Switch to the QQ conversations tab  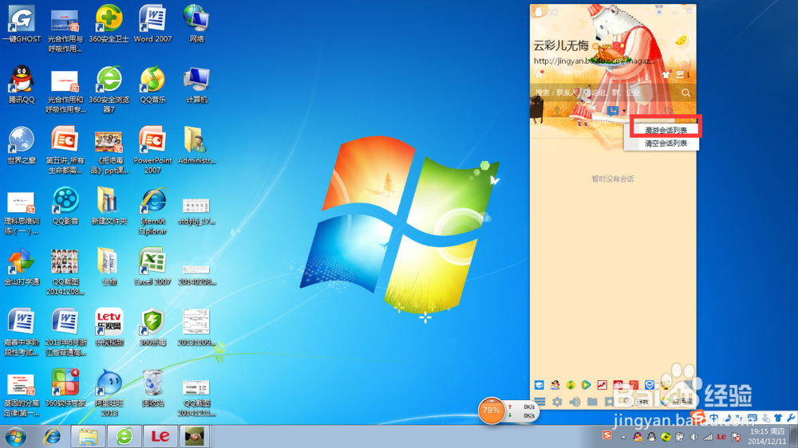point(613,110)
